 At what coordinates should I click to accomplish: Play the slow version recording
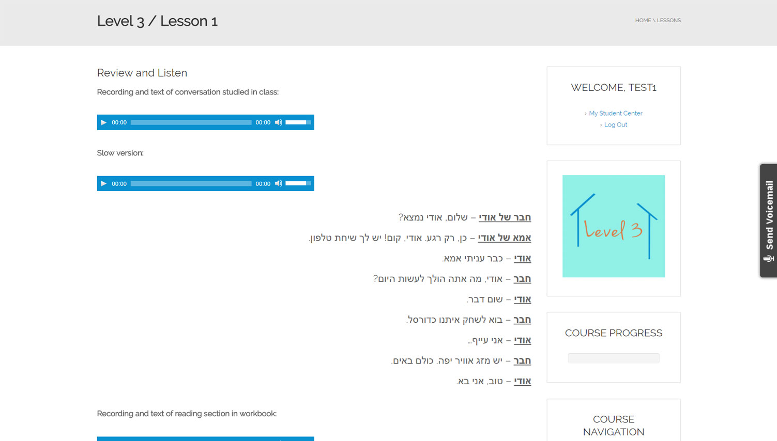coord(103,183)
